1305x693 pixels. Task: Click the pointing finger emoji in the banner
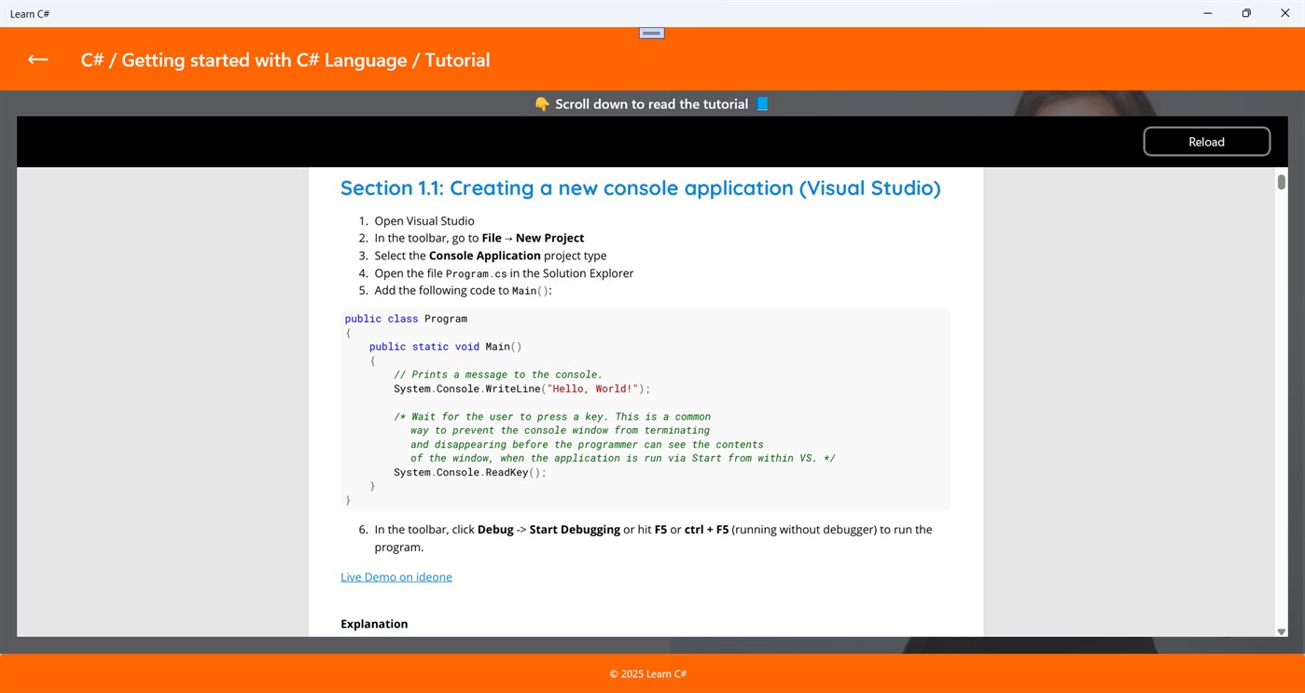[542, 104]
